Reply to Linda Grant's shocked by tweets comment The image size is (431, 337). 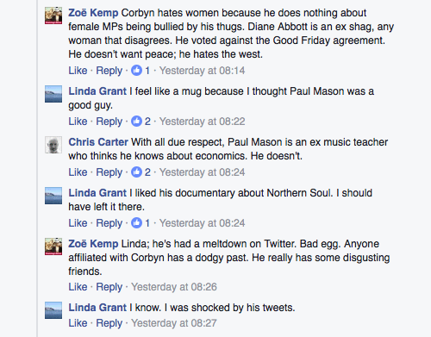109,323
